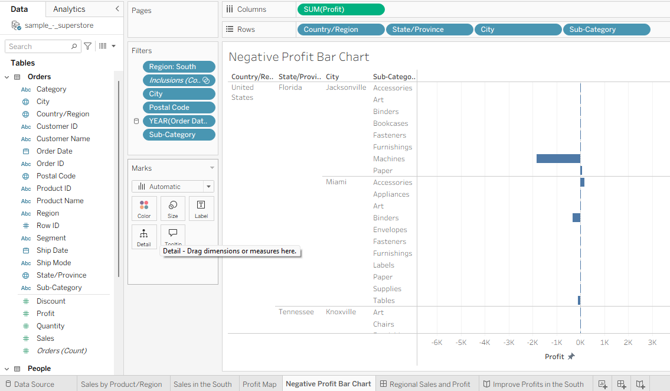Click the Orders table icon
Image resolution: width=670 pixels, height=391 pixels.
(x=18, y=77)
